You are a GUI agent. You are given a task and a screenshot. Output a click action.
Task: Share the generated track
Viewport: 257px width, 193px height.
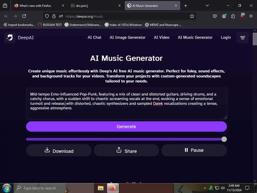tap(126, 150)
